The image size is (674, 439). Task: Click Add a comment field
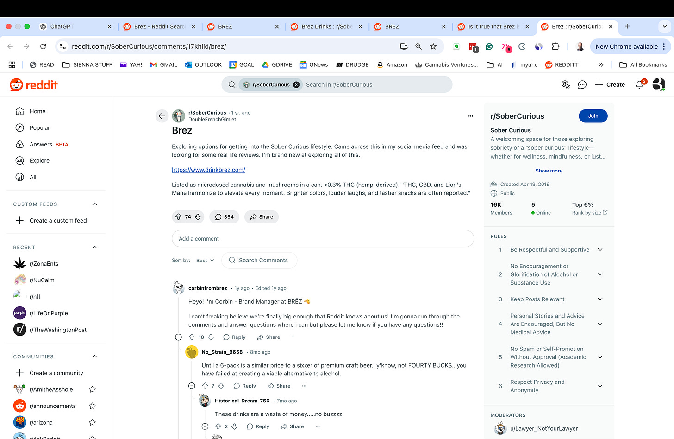click(x=323, y=239)
